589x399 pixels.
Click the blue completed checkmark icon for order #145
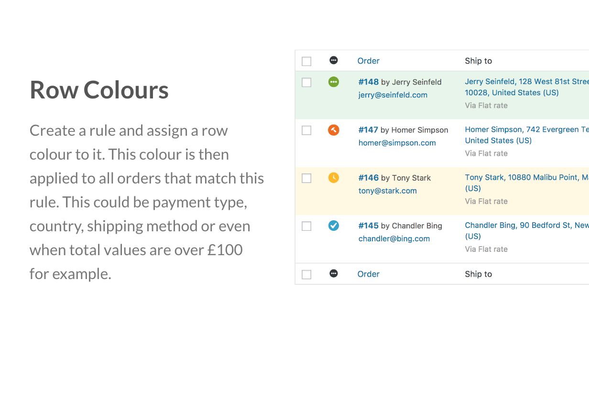[x=334, y=225]
